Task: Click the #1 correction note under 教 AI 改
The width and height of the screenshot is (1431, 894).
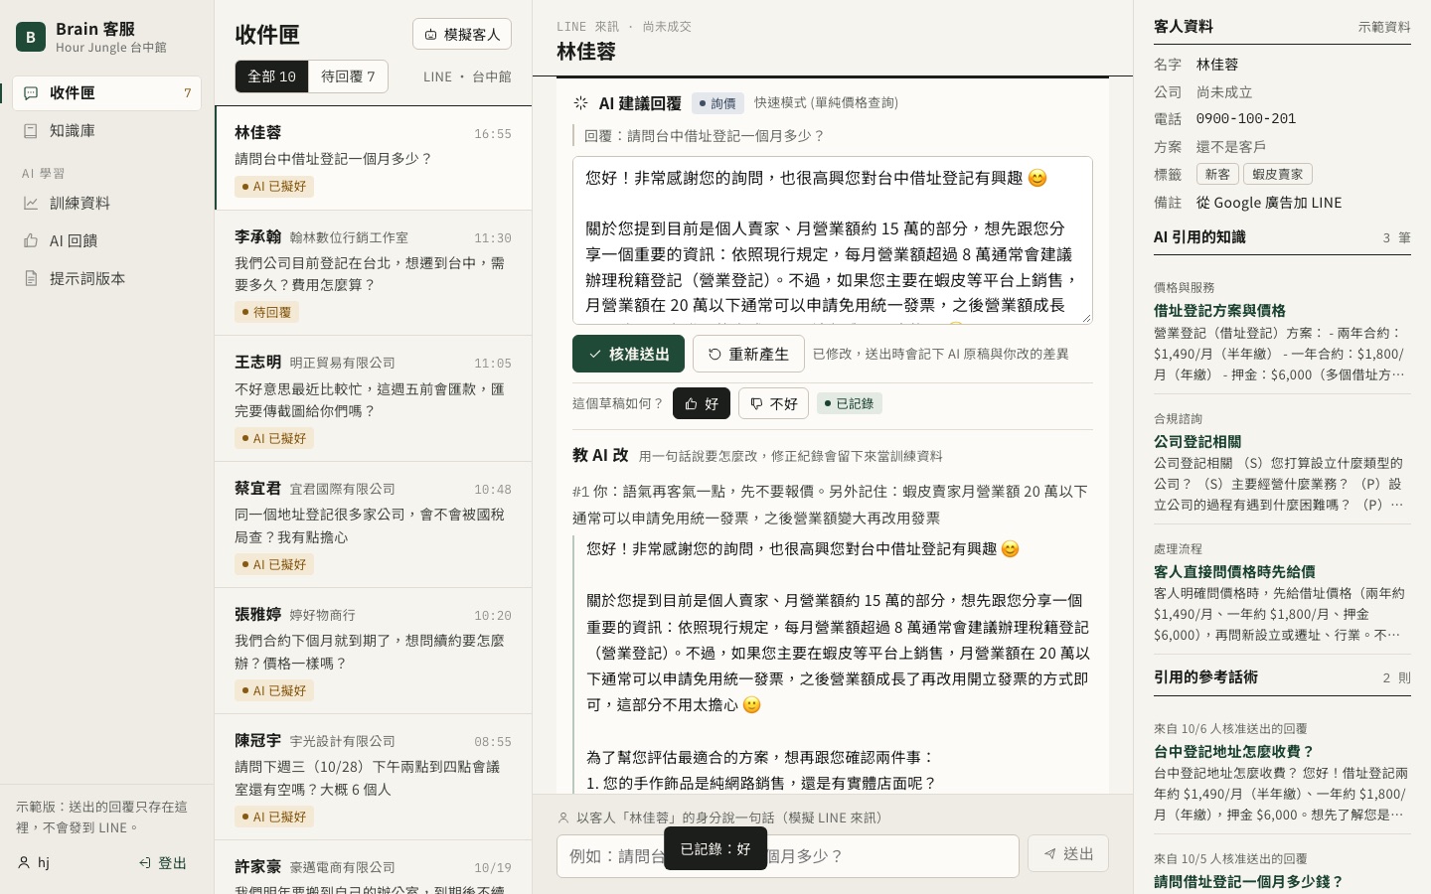Action: click(831, 505)
